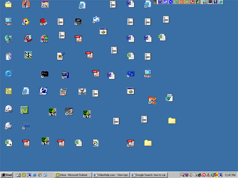Launch Internet Explorer from Quick Launch
This screenshot has height=178, width=238.
point(35,175)
